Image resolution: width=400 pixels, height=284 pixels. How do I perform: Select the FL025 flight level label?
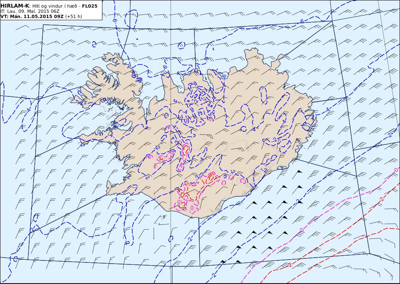tap(90, 6)
